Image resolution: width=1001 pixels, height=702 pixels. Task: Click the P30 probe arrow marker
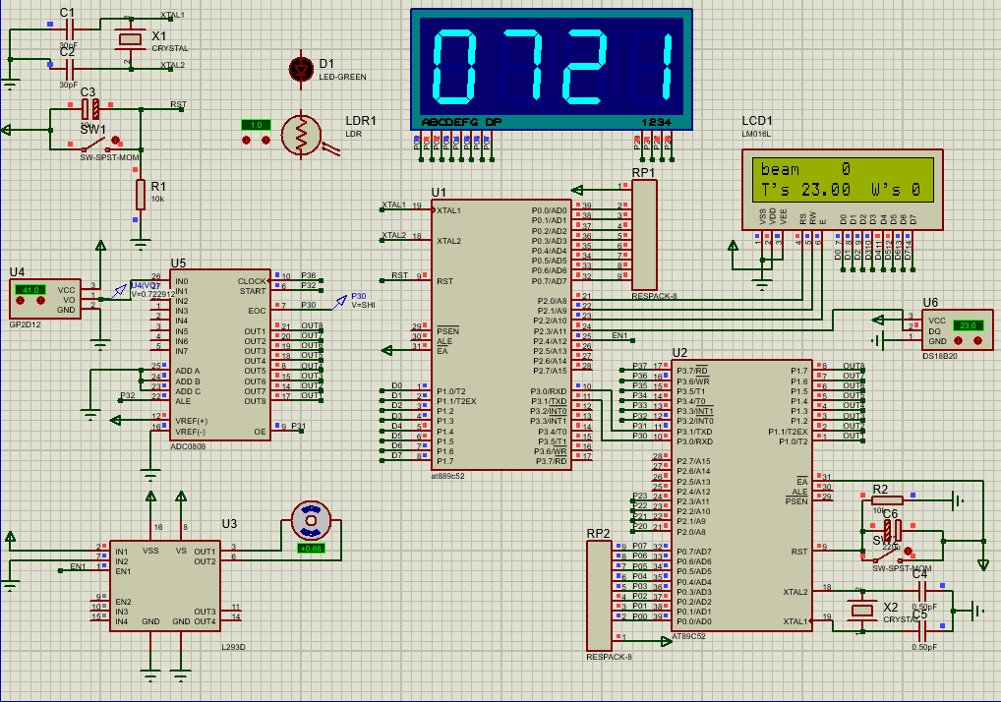click(340, 303)
